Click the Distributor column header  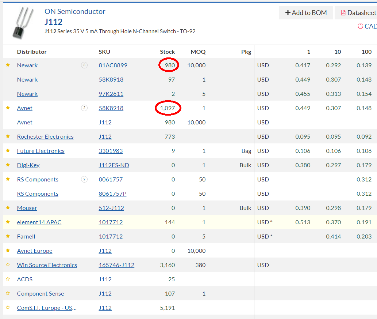pyautogui.click(x=32, y=52)
